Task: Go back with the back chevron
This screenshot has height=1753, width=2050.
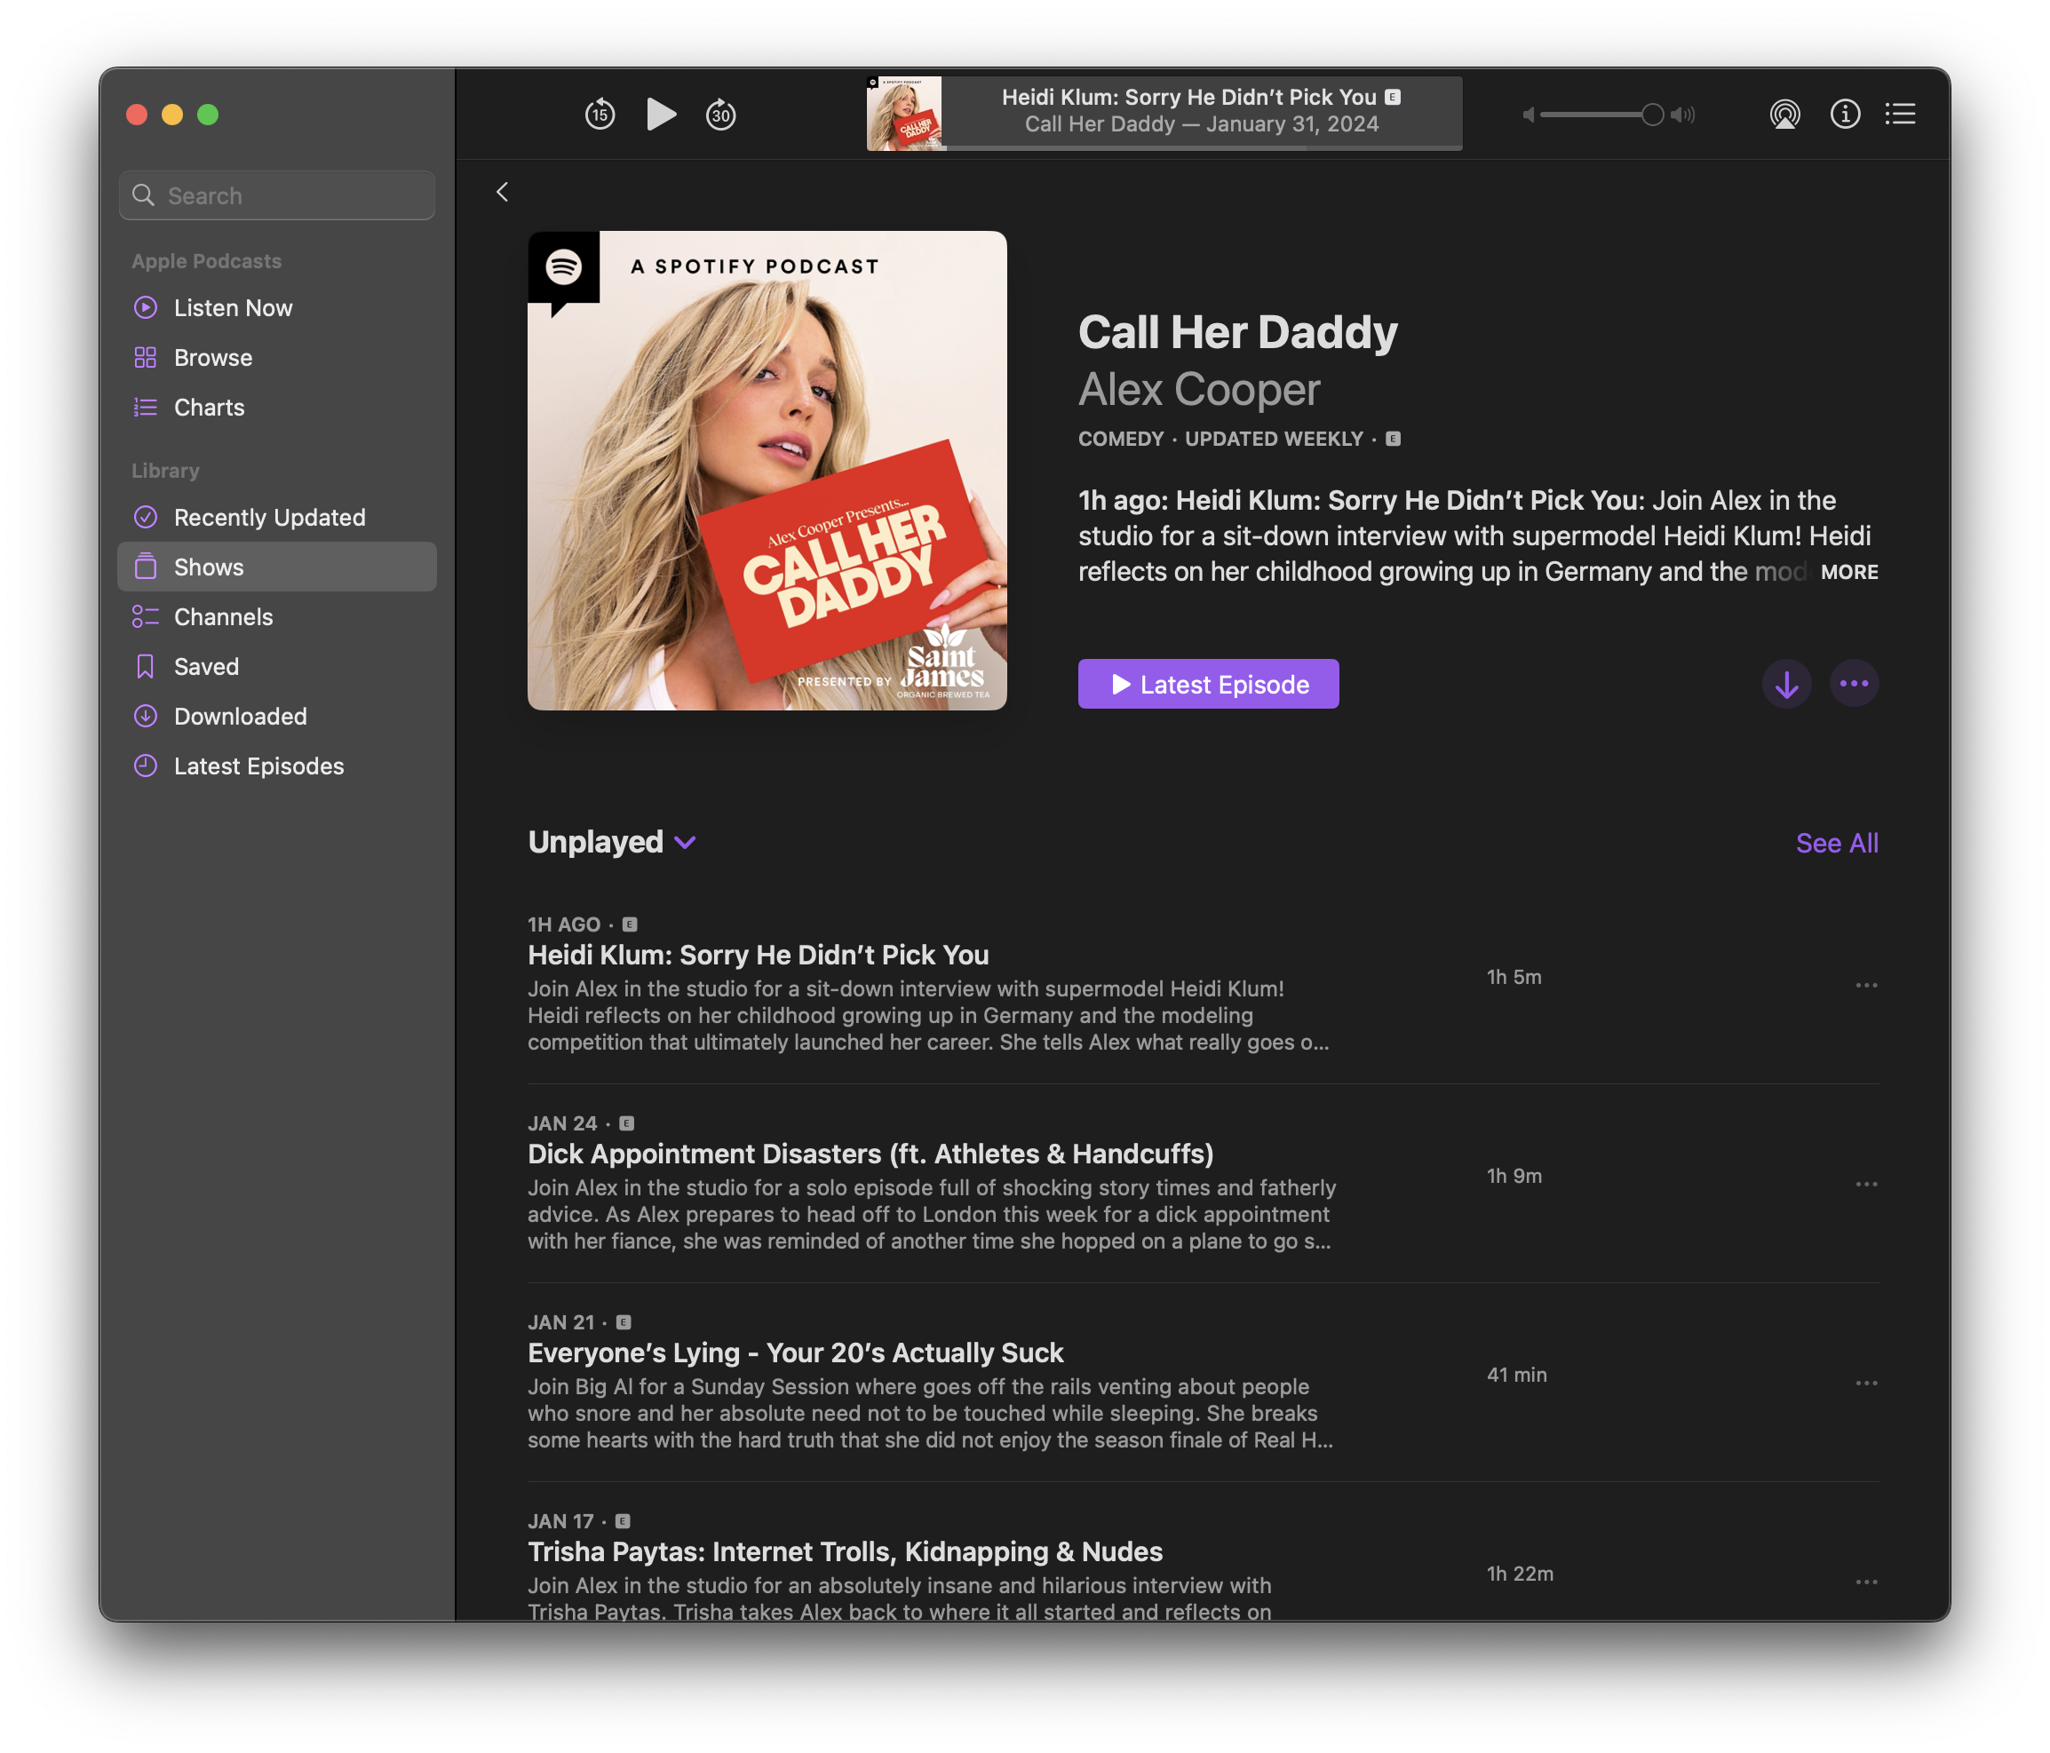Action: [503, 192]
